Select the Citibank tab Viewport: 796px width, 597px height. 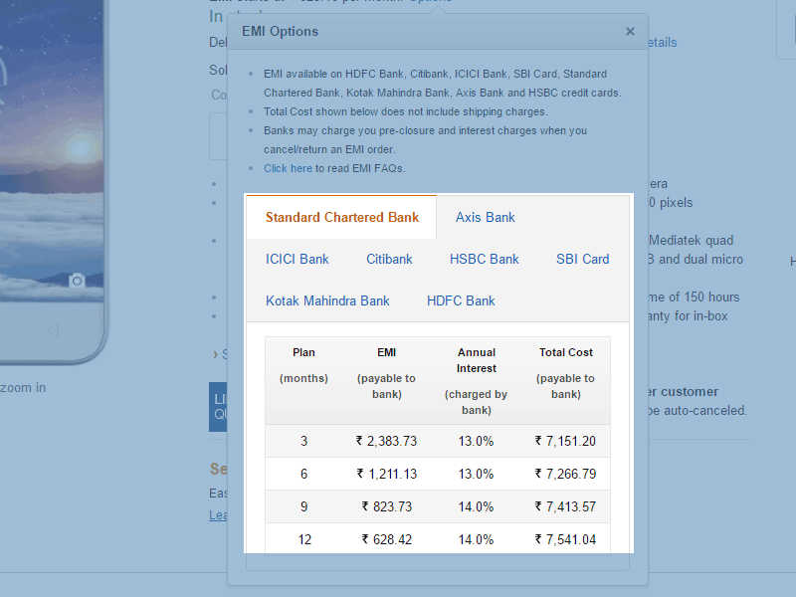(x=389, y=259)
